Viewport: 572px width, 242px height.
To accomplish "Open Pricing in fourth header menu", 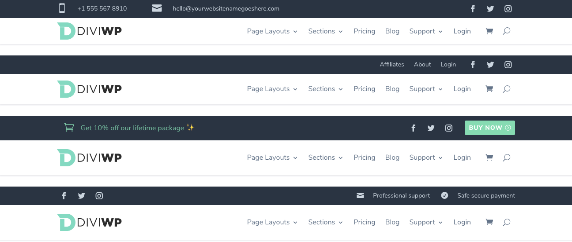I will click(365, 222).
